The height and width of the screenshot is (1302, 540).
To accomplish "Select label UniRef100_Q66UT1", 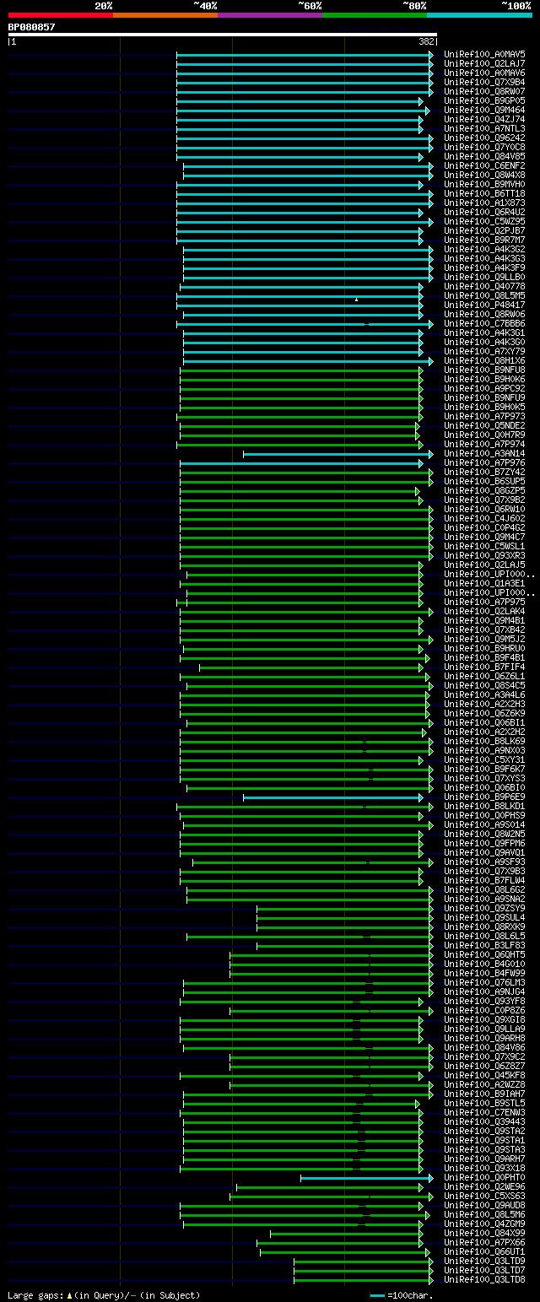I will coord(484,1251).
